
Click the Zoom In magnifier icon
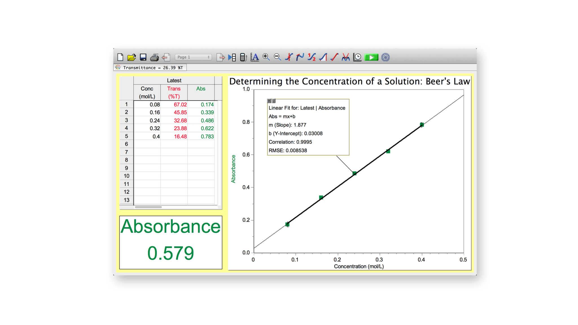point(266,57)
